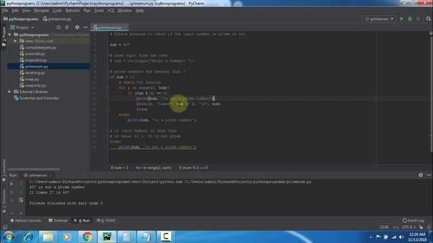Expand the venv library root folder
433x243 pixels.
click(16, 41)
